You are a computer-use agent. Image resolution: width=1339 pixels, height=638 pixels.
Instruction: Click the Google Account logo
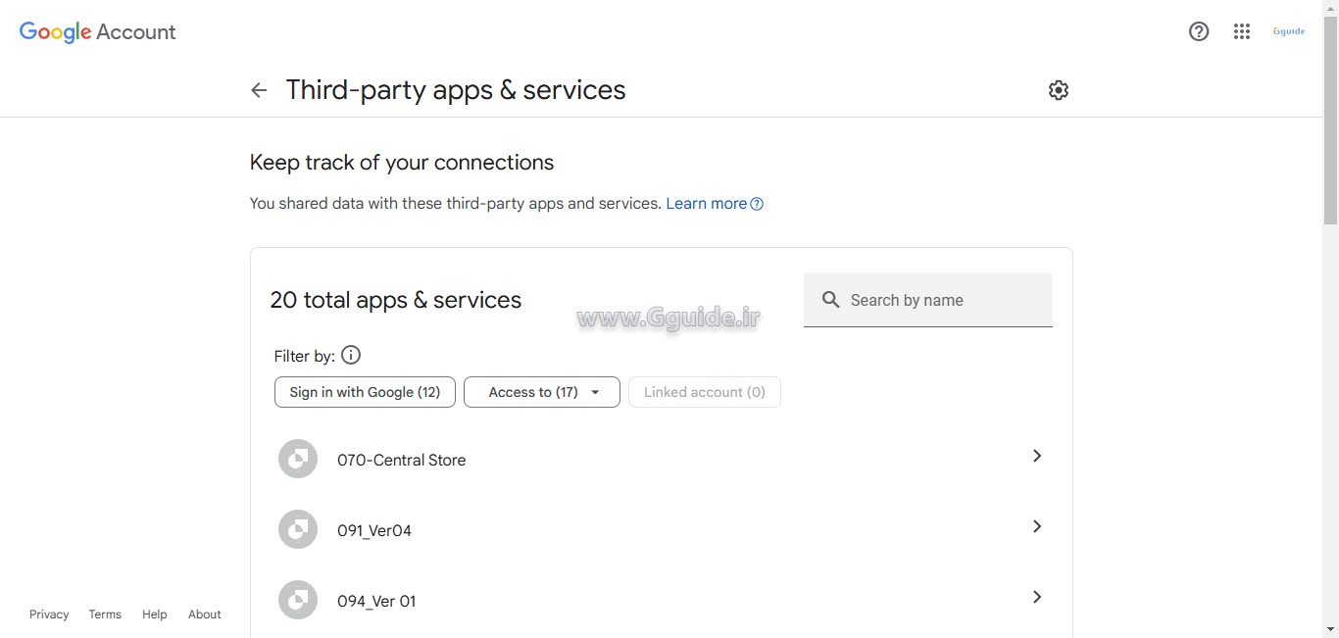(x=97, y=31)
